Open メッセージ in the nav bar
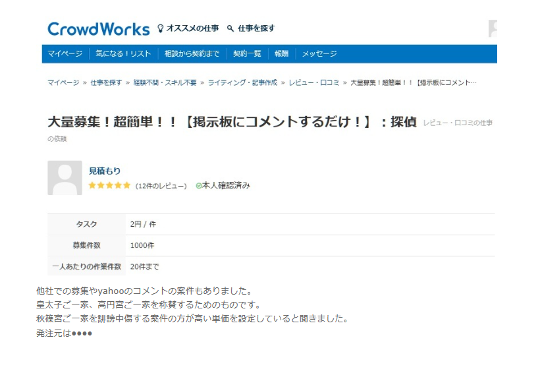 [x=319, y=54]
